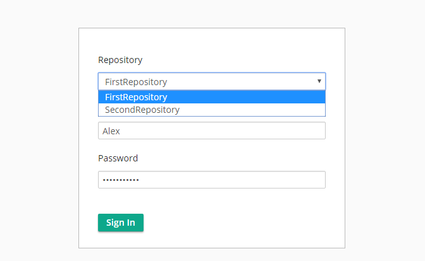Click blank space at right of SecondRepository row
425x261 pixels.
tap(252, 110)
